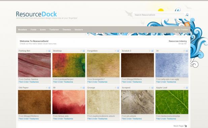Open author euphoricdesire-stock link
The width and height of the screenshot is (208, 128).
click(103, 116)
